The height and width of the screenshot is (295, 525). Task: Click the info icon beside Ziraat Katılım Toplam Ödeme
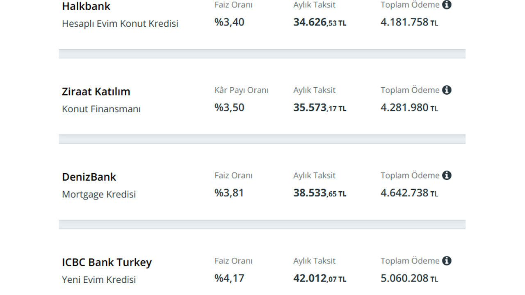tap(447, 90)
